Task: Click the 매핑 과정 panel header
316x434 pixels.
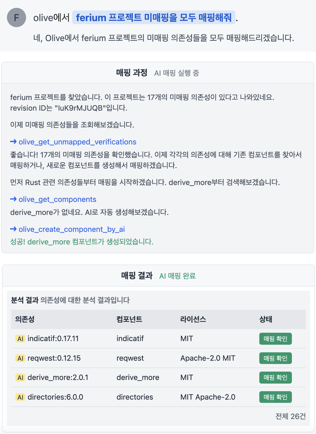Action: [132, 73]
